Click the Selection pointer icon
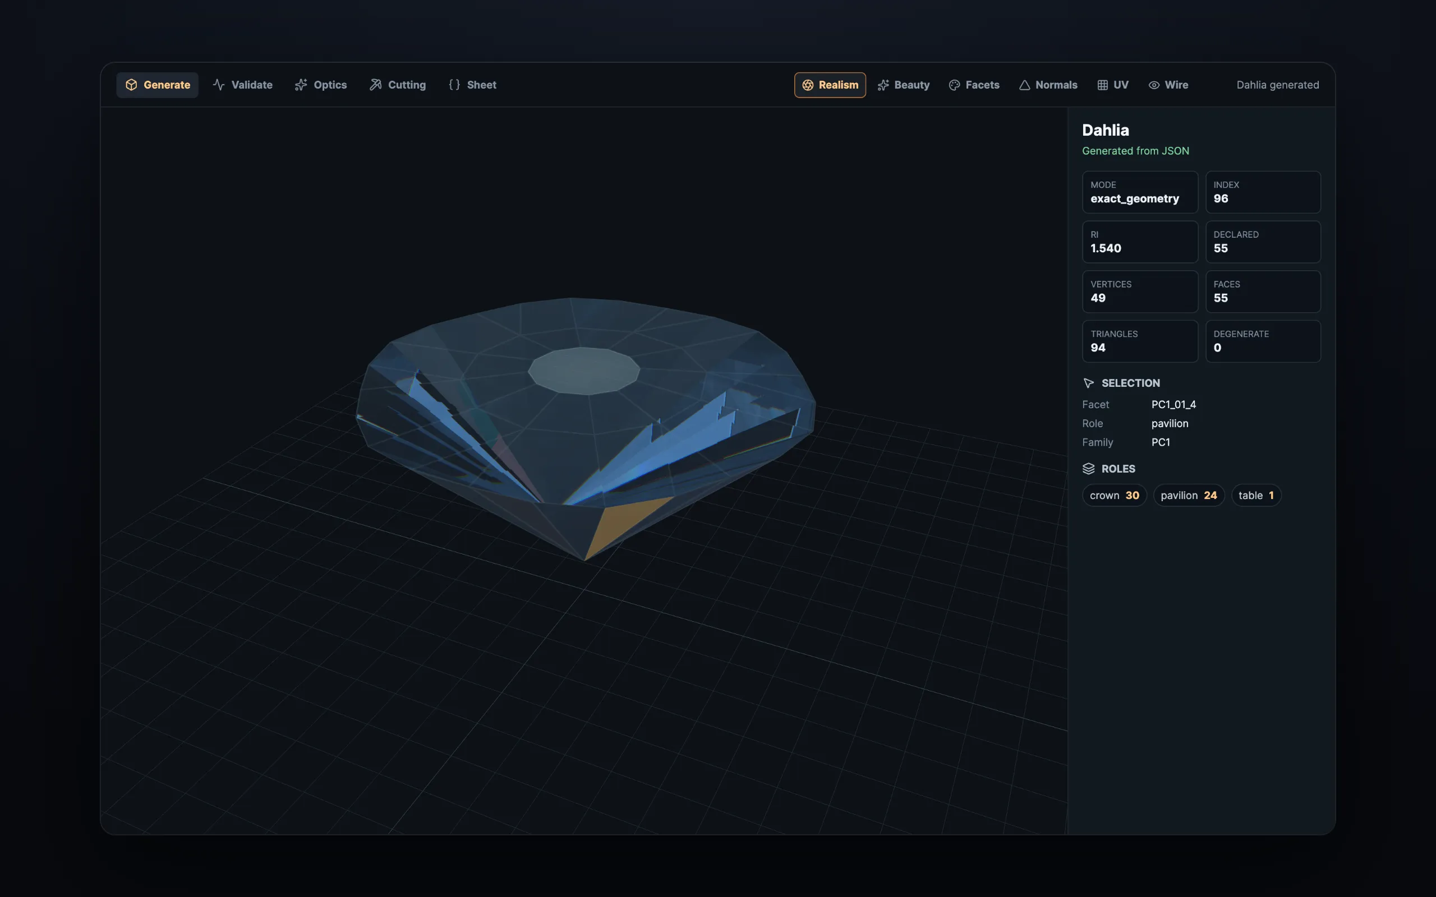 point(1088,383)
